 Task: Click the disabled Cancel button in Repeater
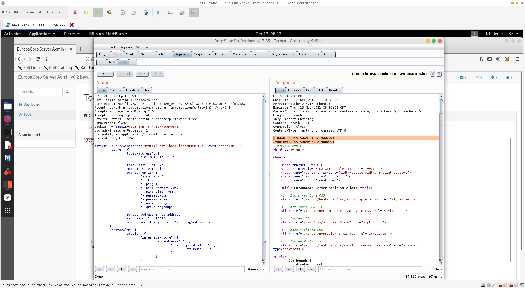(x=125, y=74)
